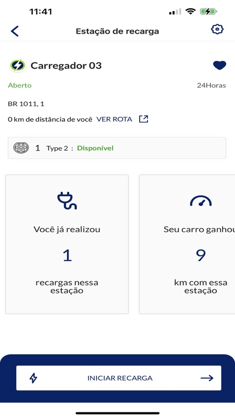
Task: Toggle favorite heart for Carregador 03
Action: click(x=220, y=65)
